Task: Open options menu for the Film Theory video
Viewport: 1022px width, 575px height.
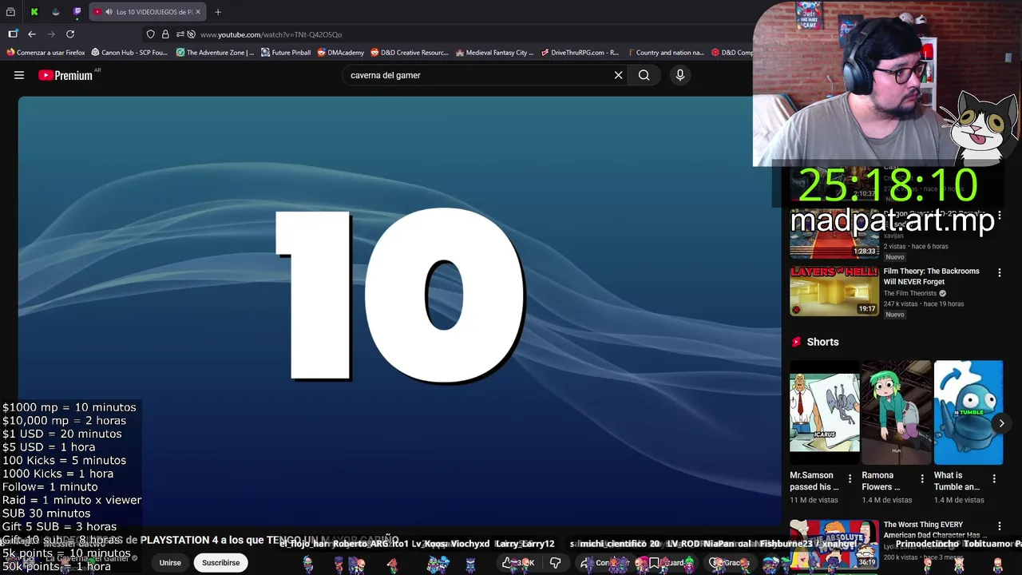Action: 999,272
